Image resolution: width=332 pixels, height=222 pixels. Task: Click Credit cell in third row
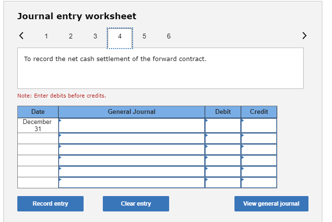(x=259, y=149)
